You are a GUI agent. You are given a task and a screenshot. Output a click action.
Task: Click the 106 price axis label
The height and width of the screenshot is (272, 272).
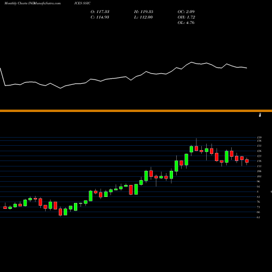click(x=259, y=171)
